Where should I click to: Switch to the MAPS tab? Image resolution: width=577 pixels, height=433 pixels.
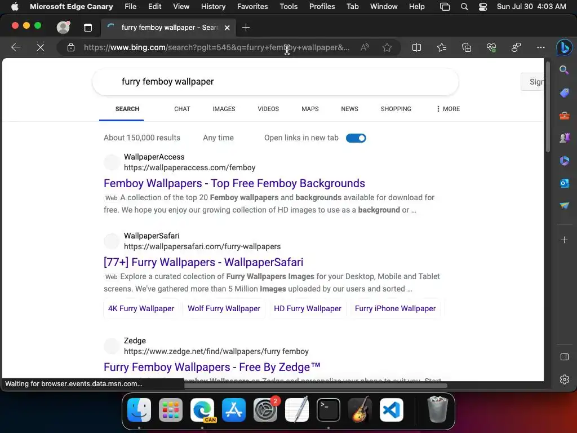[x=310, y=109]
